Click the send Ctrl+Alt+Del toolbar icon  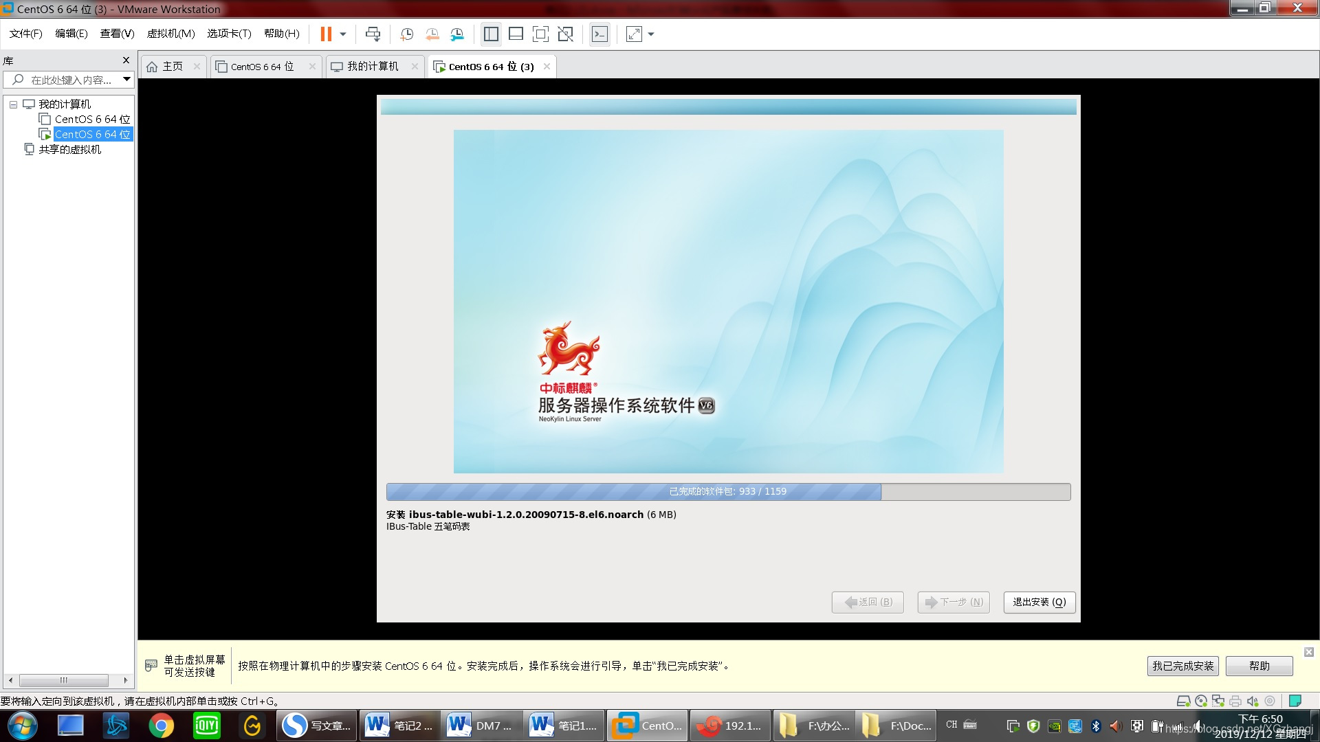(x=373, y=34)
